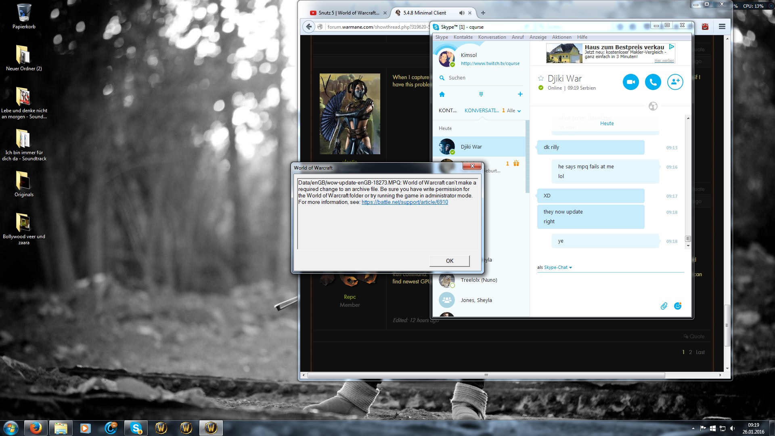
Task: Open Skype from the taskbar
Action: (x=136, y=428)
